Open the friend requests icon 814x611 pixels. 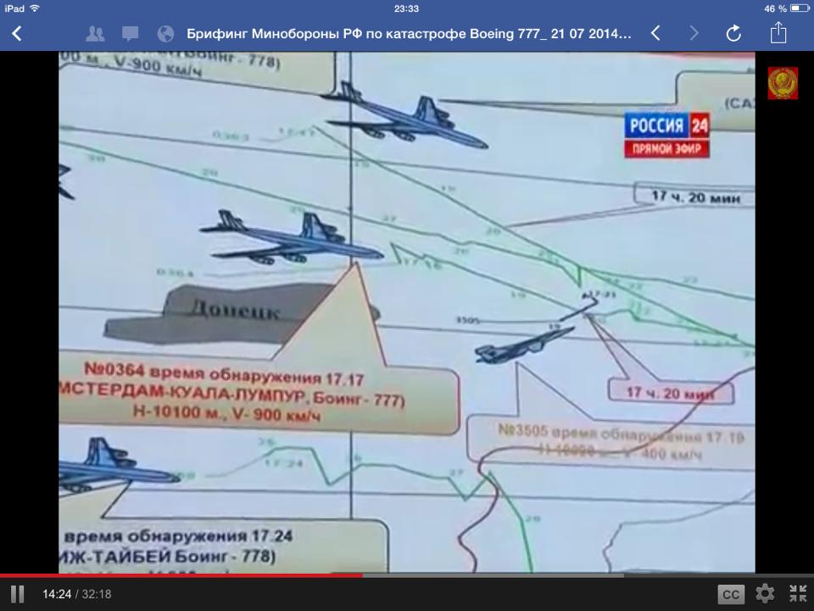click(95, 34)
